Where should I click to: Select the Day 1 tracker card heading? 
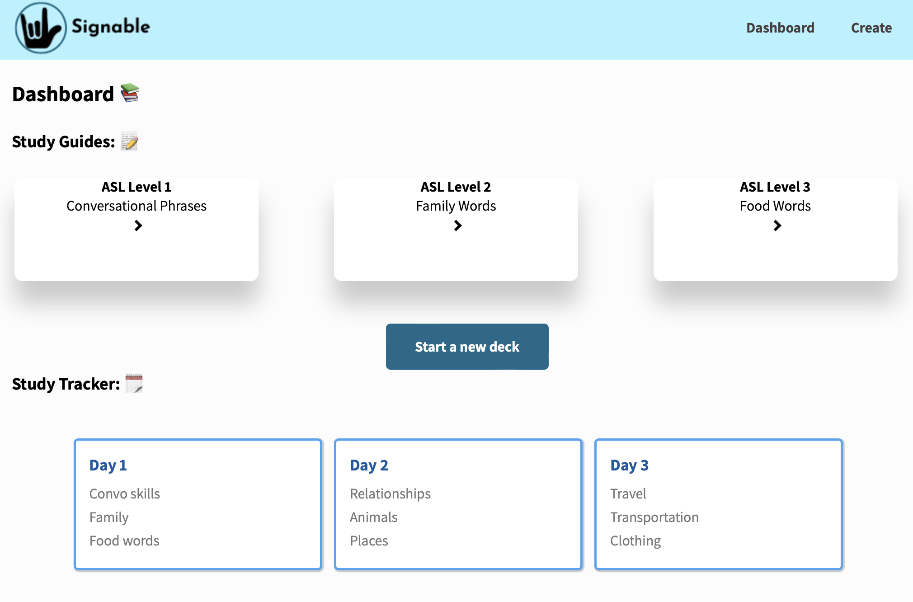(x=108, y=465)
